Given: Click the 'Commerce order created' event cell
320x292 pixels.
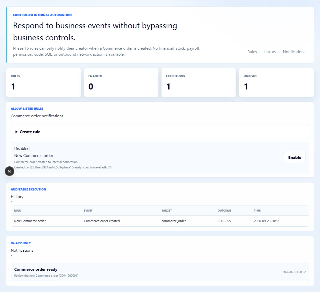Looking at the screenshot, I should (102, 221).
